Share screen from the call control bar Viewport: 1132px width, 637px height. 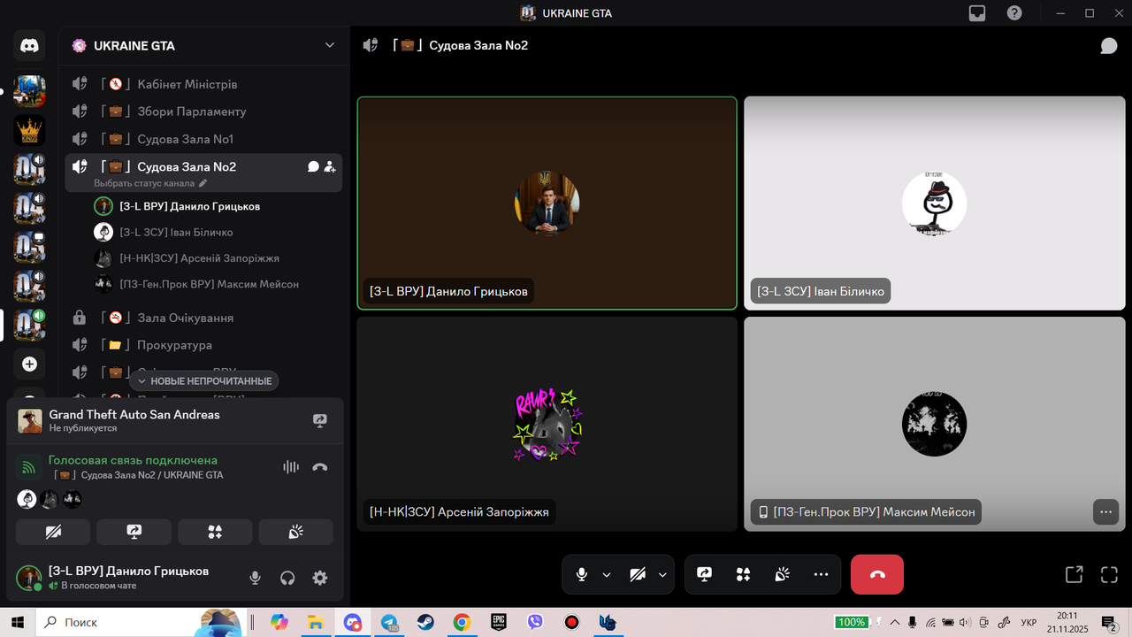click(705, 574)
